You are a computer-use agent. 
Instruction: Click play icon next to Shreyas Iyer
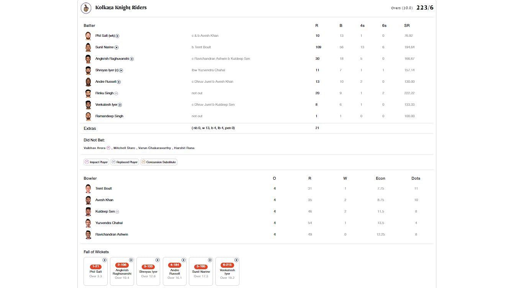(121, 70)
